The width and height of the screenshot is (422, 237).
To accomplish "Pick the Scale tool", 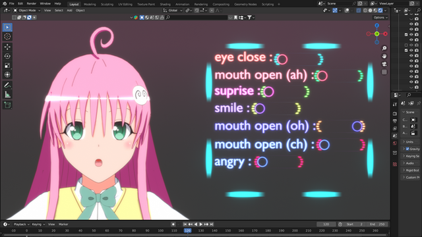I will (x=7, y=66).
